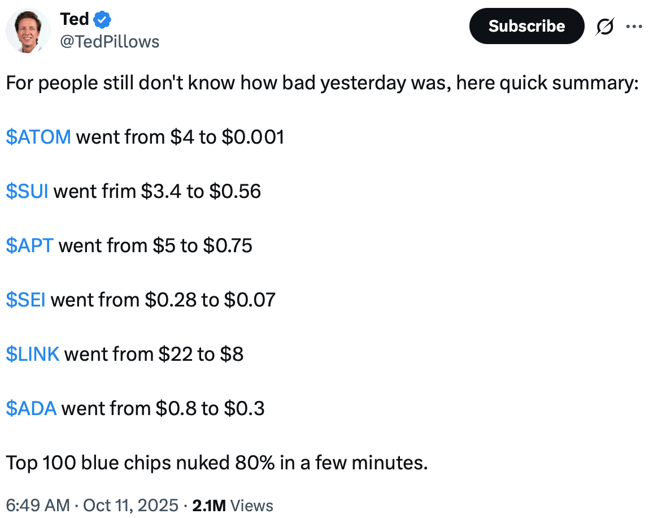
Task: Click the opening 'quick summary' sentence
Action: 322,83
